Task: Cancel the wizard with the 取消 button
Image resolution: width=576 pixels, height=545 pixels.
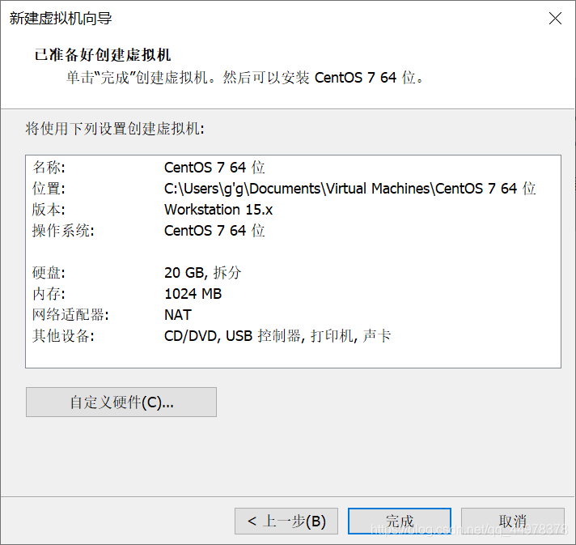Action: pos(512,521)
